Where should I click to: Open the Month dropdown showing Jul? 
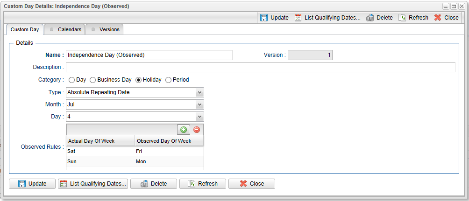[199, 104]
